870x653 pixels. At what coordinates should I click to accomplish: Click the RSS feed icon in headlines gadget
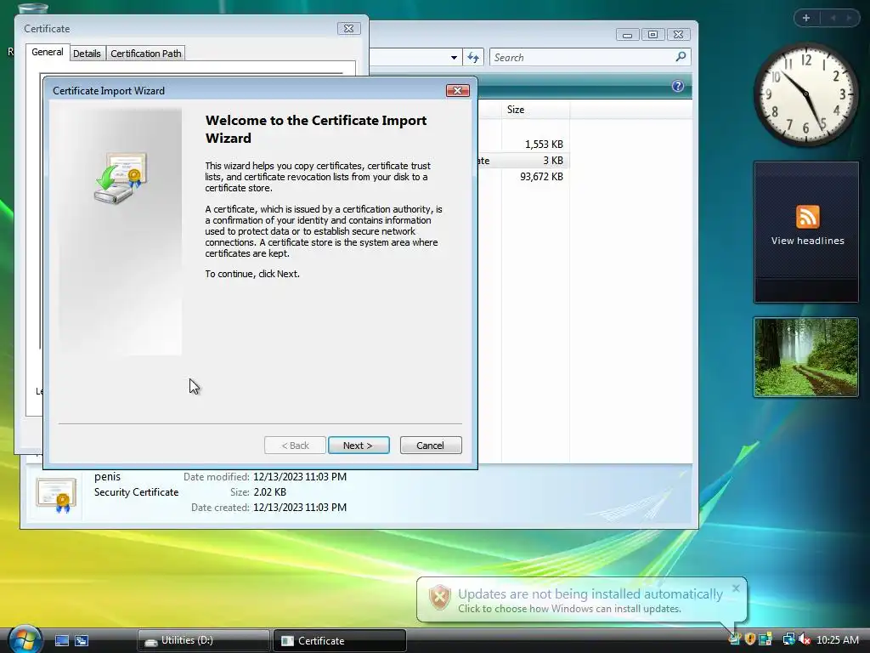(807, 217)
